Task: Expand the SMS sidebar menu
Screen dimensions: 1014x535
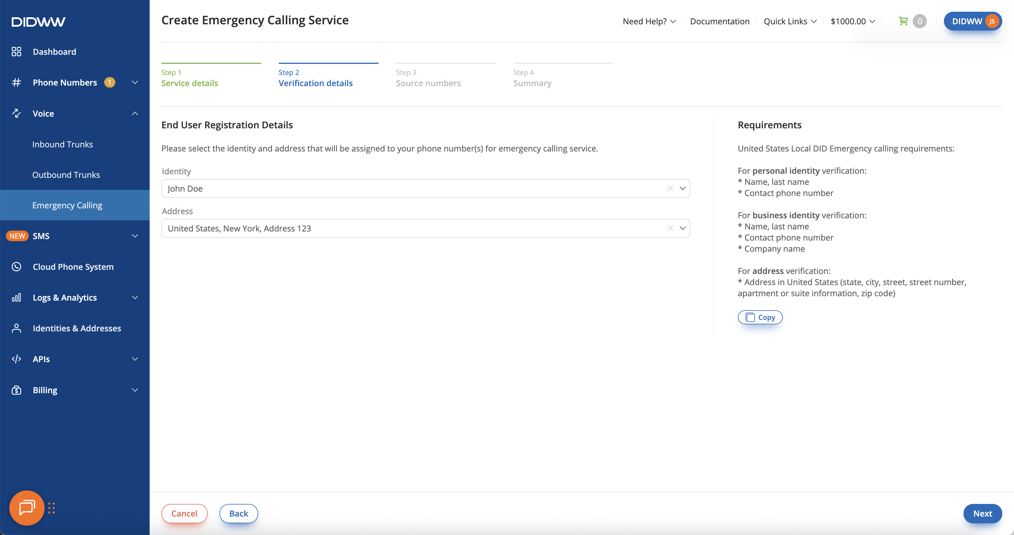Action: [x=135, y=236]
